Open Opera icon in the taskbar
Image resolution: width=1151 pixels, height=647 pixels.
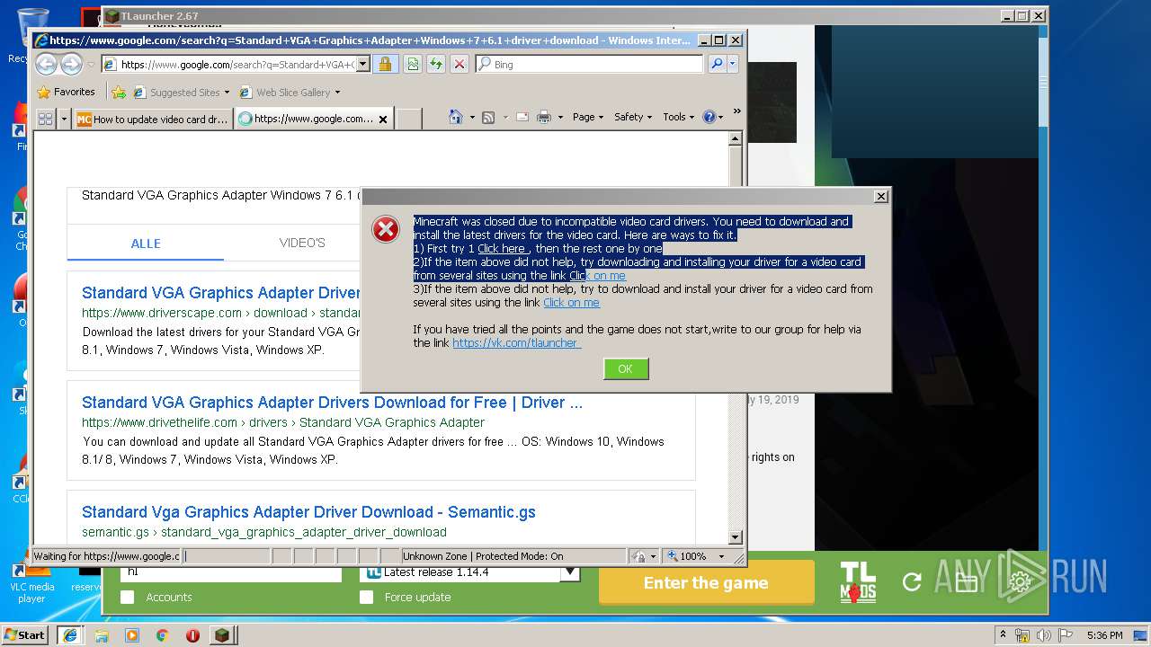click(192, 635)
